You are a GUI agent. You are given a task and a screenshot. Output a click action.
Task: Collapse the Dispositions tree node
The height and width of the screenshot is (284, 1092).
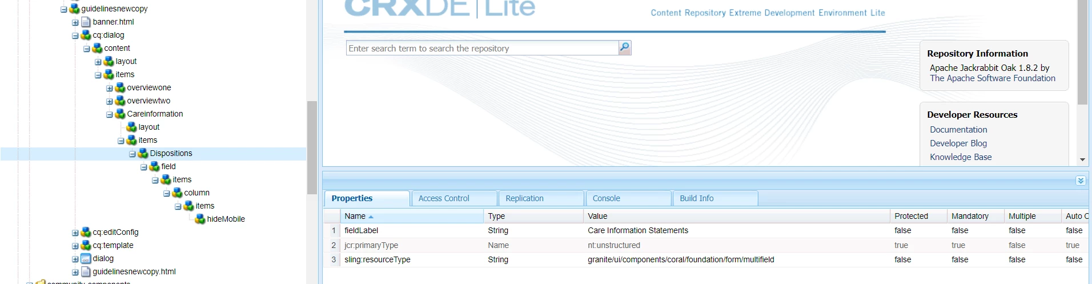[x=133, y=154]
